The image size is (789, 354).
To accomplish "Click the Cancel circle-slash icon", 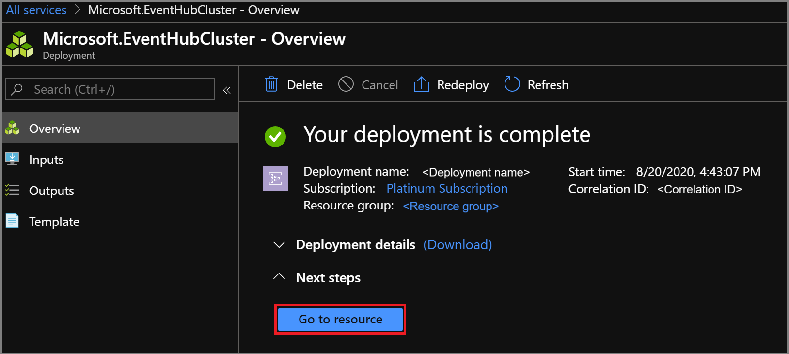I will [x=346, y=84].
